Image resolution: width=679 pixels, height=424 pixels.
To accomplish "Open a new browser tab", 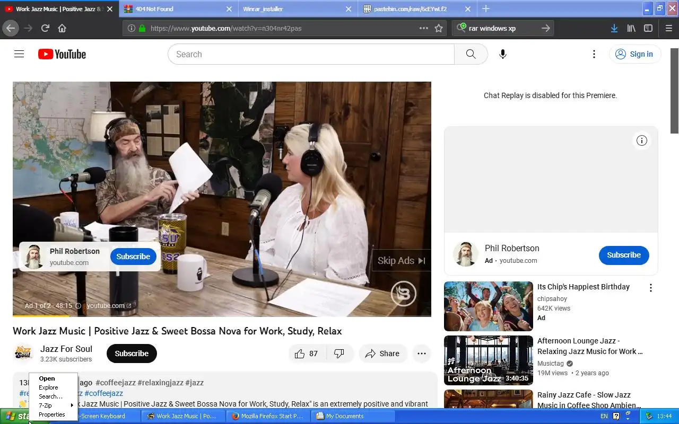I will (485, 8).
